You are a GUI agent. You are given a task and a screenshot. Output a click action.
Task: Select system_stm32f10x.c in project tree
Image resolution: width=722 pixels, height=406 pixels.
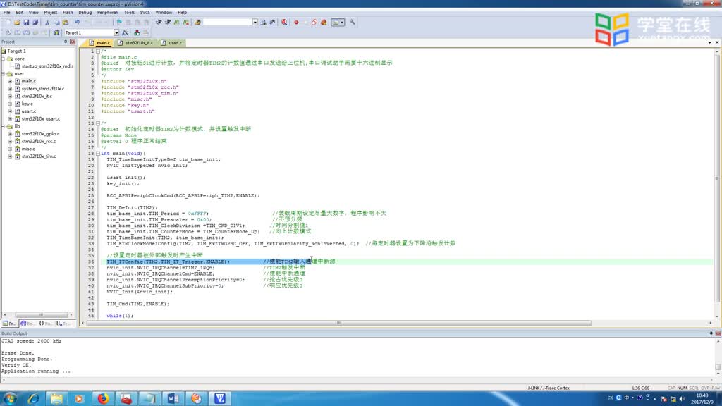(43, 88)
